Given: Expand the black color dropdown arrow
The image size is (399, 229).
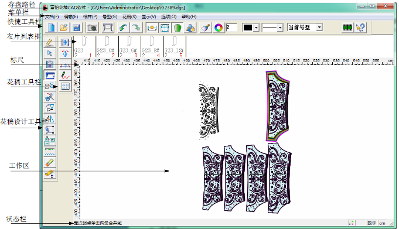Looking at the screenshot, I should [x=256, y=28].
